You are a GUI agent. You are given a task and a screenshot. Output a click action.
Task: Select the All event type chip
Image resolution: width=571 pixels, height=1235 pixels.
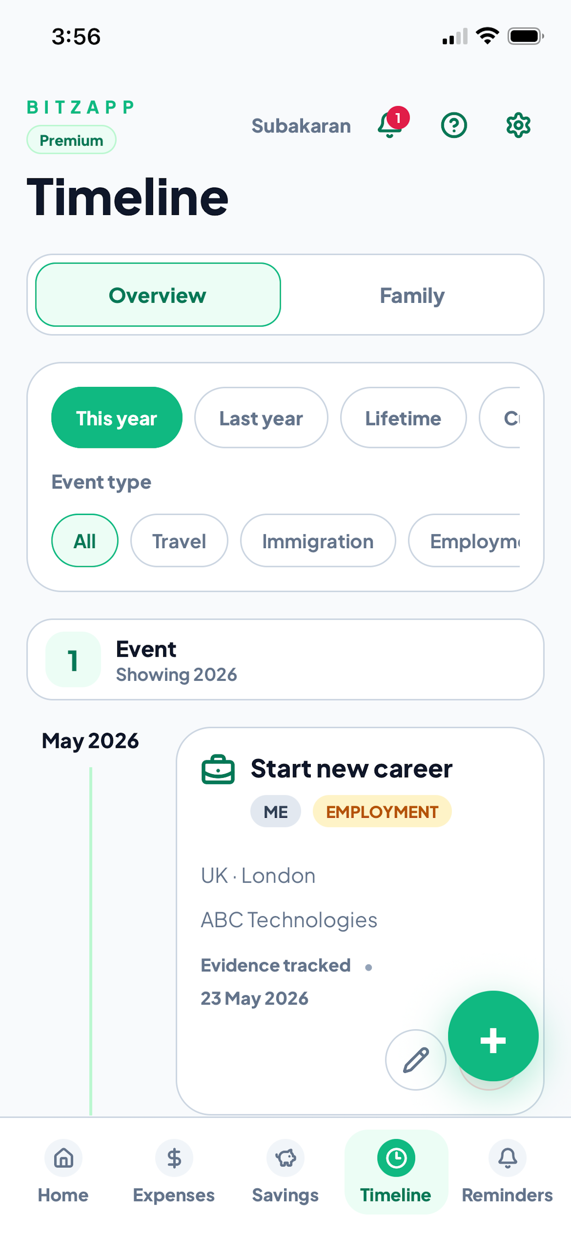(85, 540)
